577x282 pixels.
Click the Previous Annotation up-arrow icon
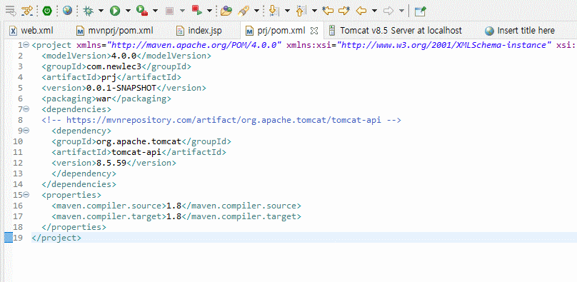click(x=301, y=11)
